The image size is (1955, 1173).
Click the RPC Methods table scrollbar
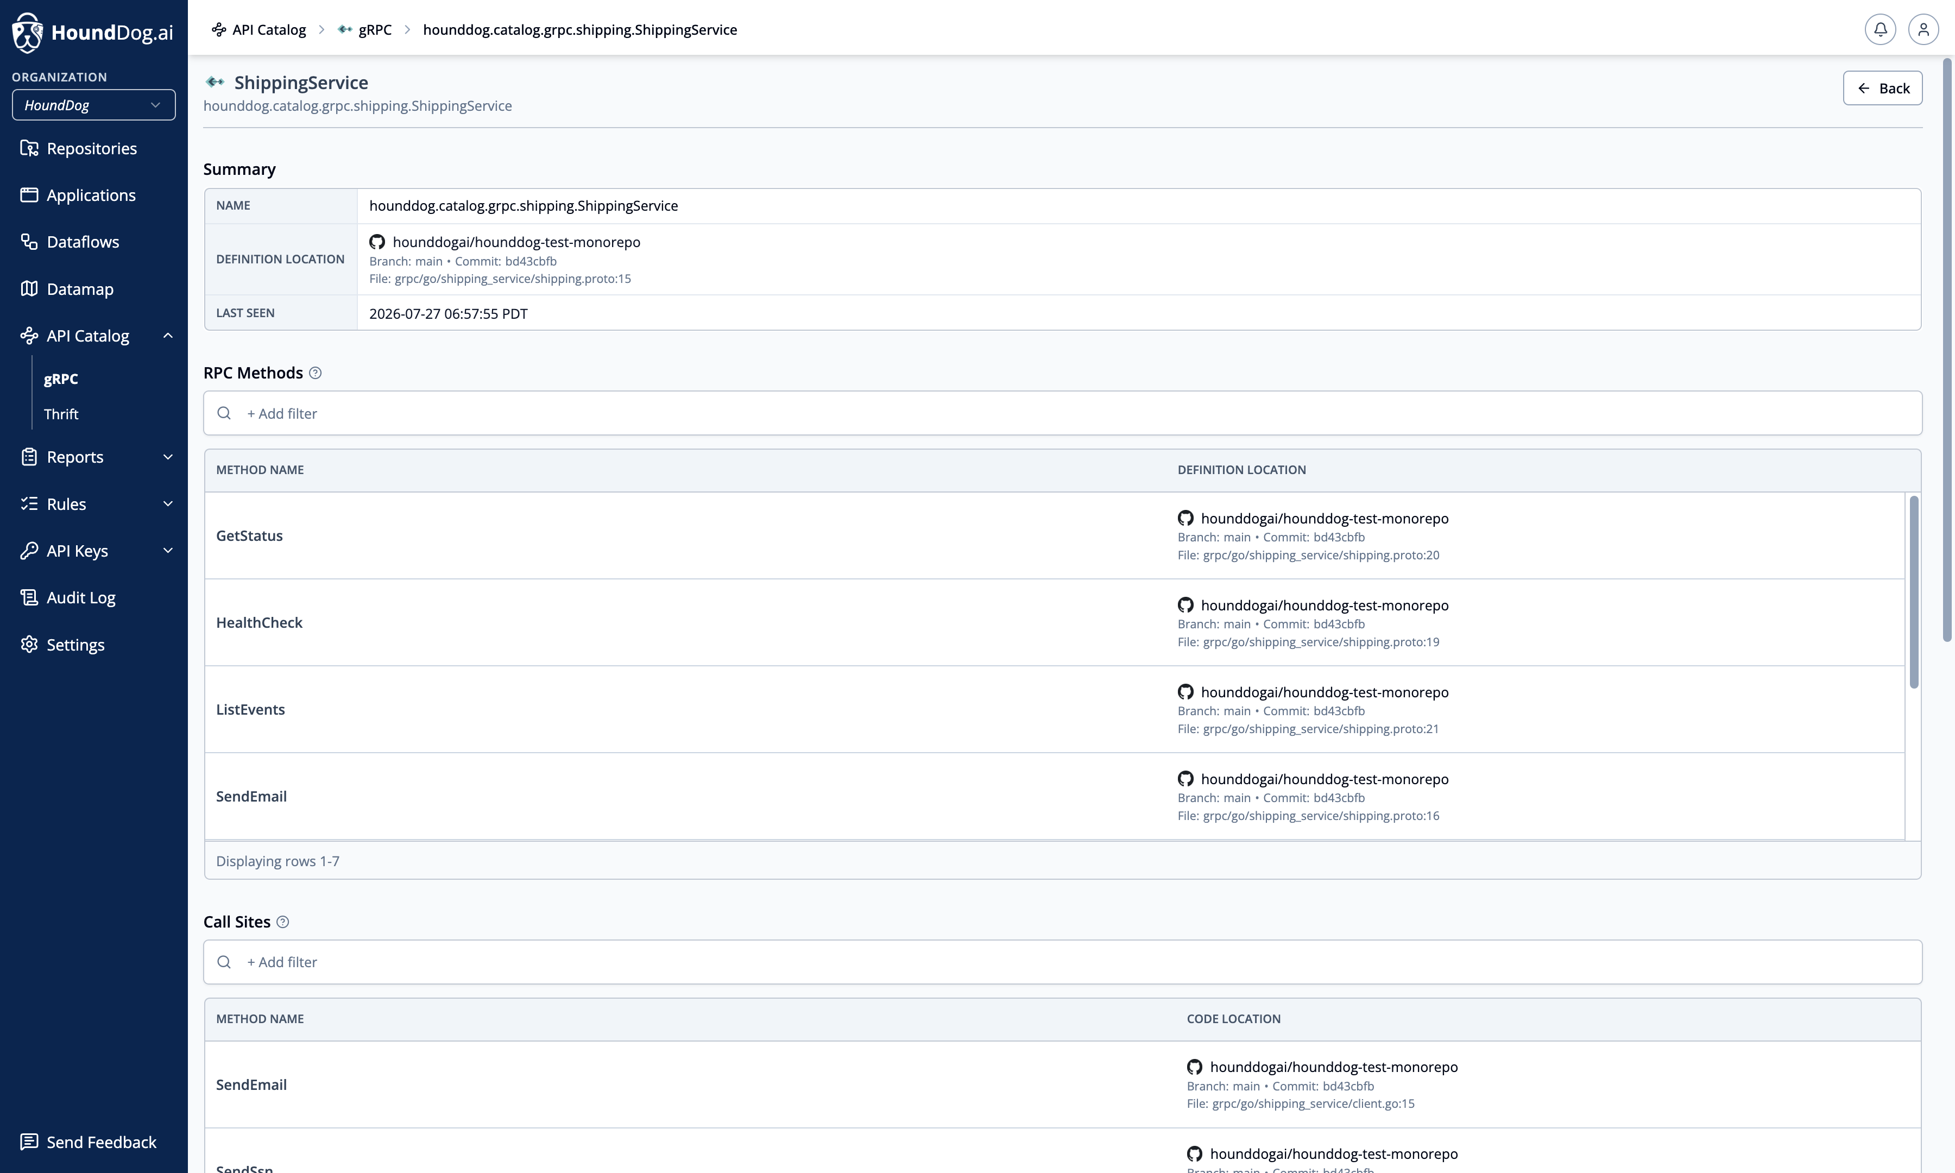[x=1913, y=591]
